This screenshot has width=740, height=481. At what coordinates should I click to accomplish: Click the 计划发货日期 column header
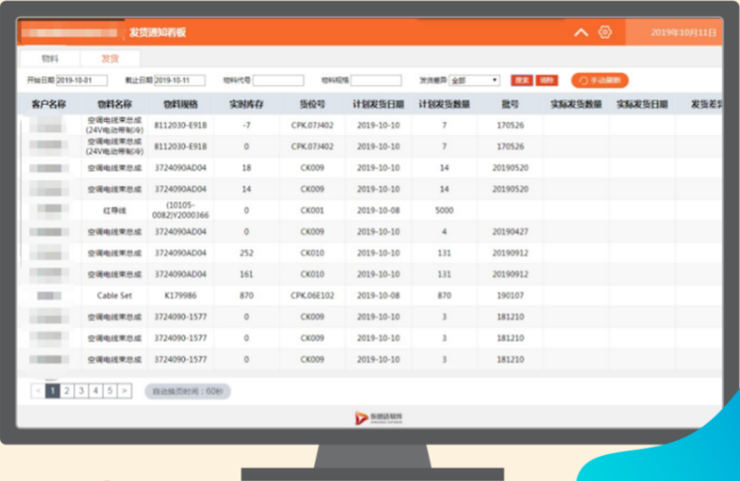pos(378,104)
